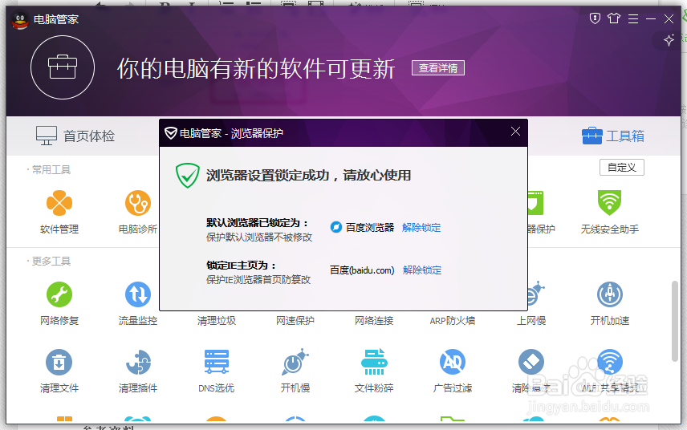Open 清理文件 trash icon

coord(59,362)
